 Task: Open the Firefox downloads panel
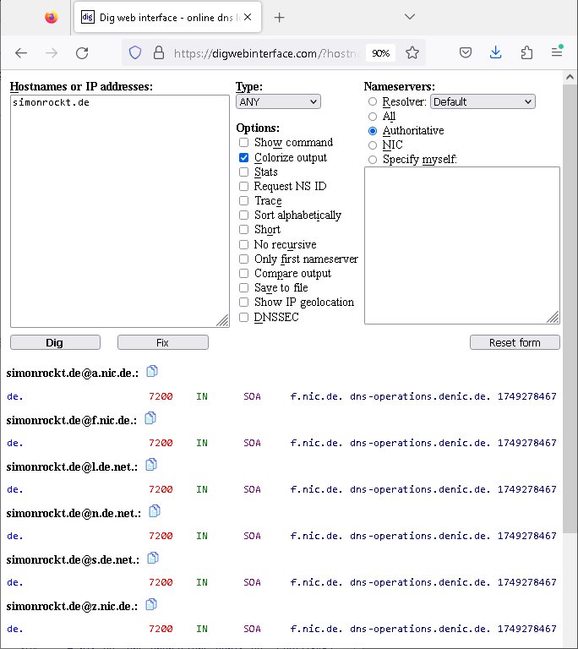pyautogui.click(x=496, y=52)
